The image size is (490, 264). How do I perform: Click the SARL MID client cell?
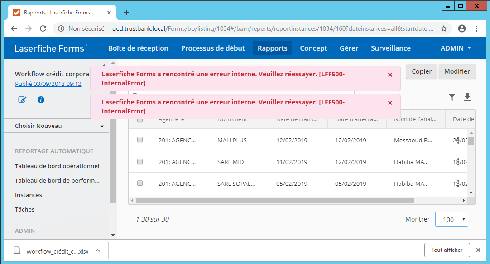[231, 162]
